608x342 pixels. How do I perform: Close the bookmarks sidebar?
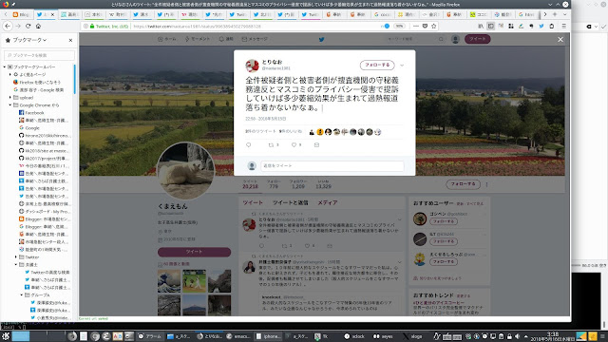pyautogui.click(x=70, y=40)
